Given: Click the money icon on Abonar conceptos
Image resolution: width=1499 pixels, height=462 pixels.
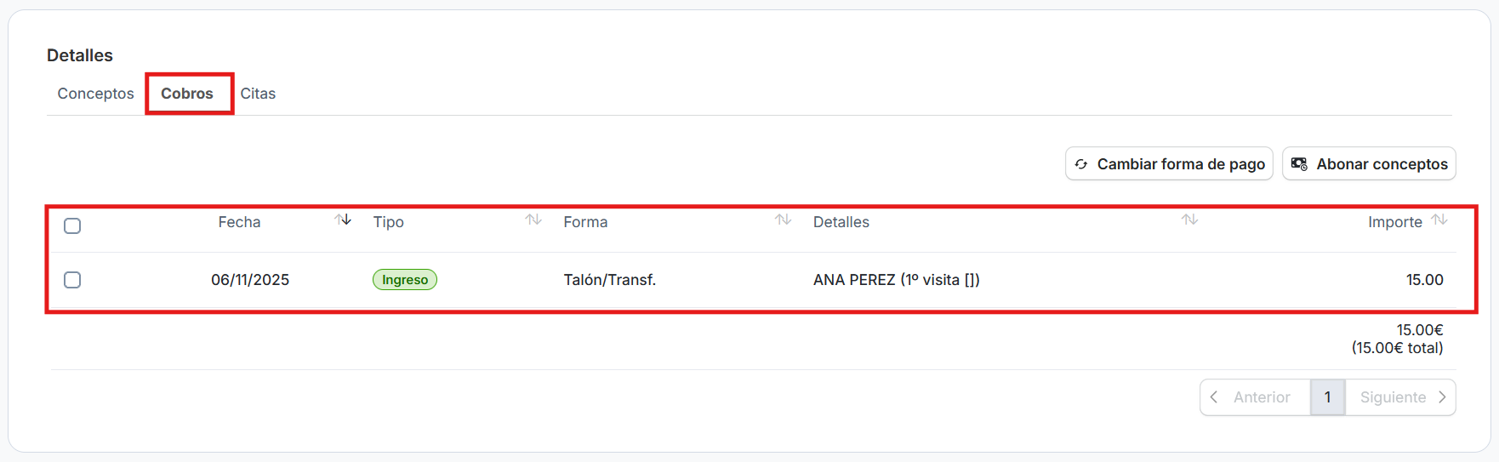Looking at the screenshot, I should pos(1299,164).
